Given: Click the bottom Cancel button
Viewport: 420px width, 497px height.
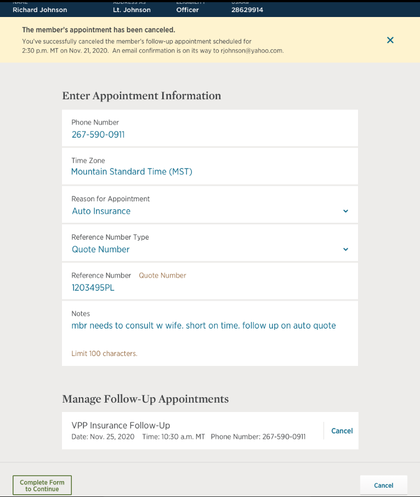Looking at the screenshot, I should [x=384, y=485].
